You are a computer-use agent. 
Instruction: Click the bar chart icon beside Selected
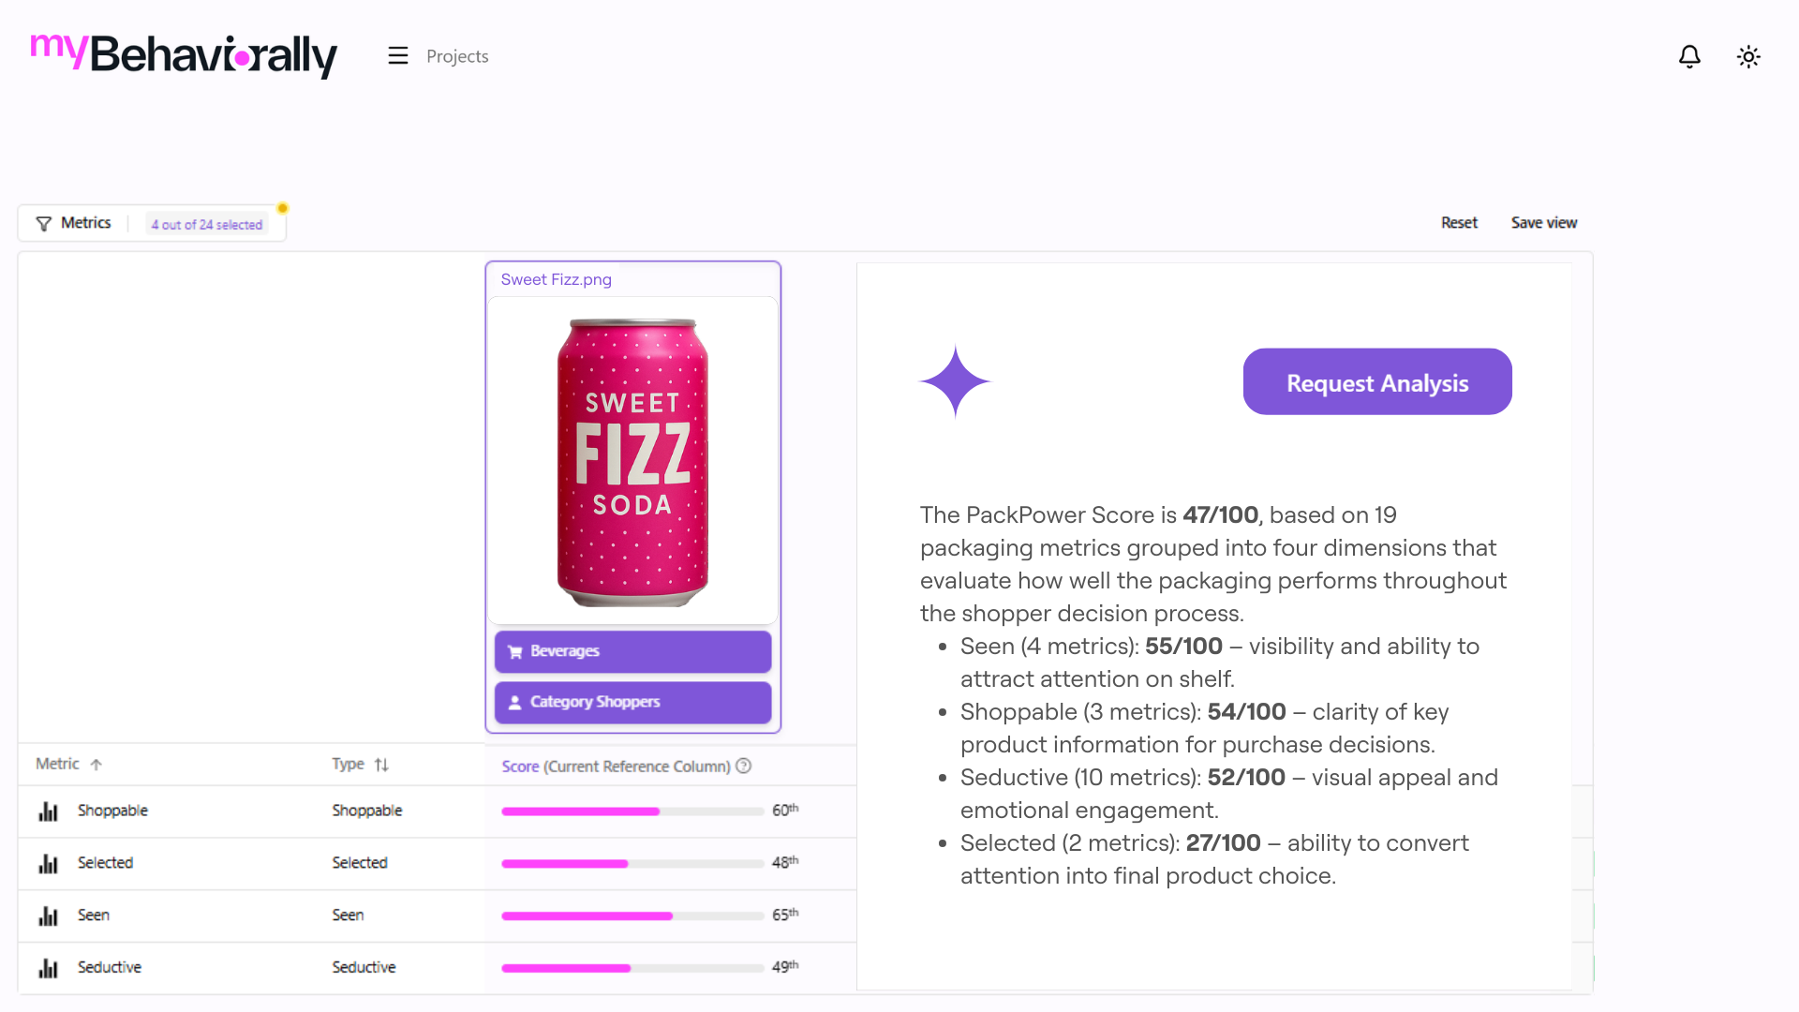tap(48, 864)
